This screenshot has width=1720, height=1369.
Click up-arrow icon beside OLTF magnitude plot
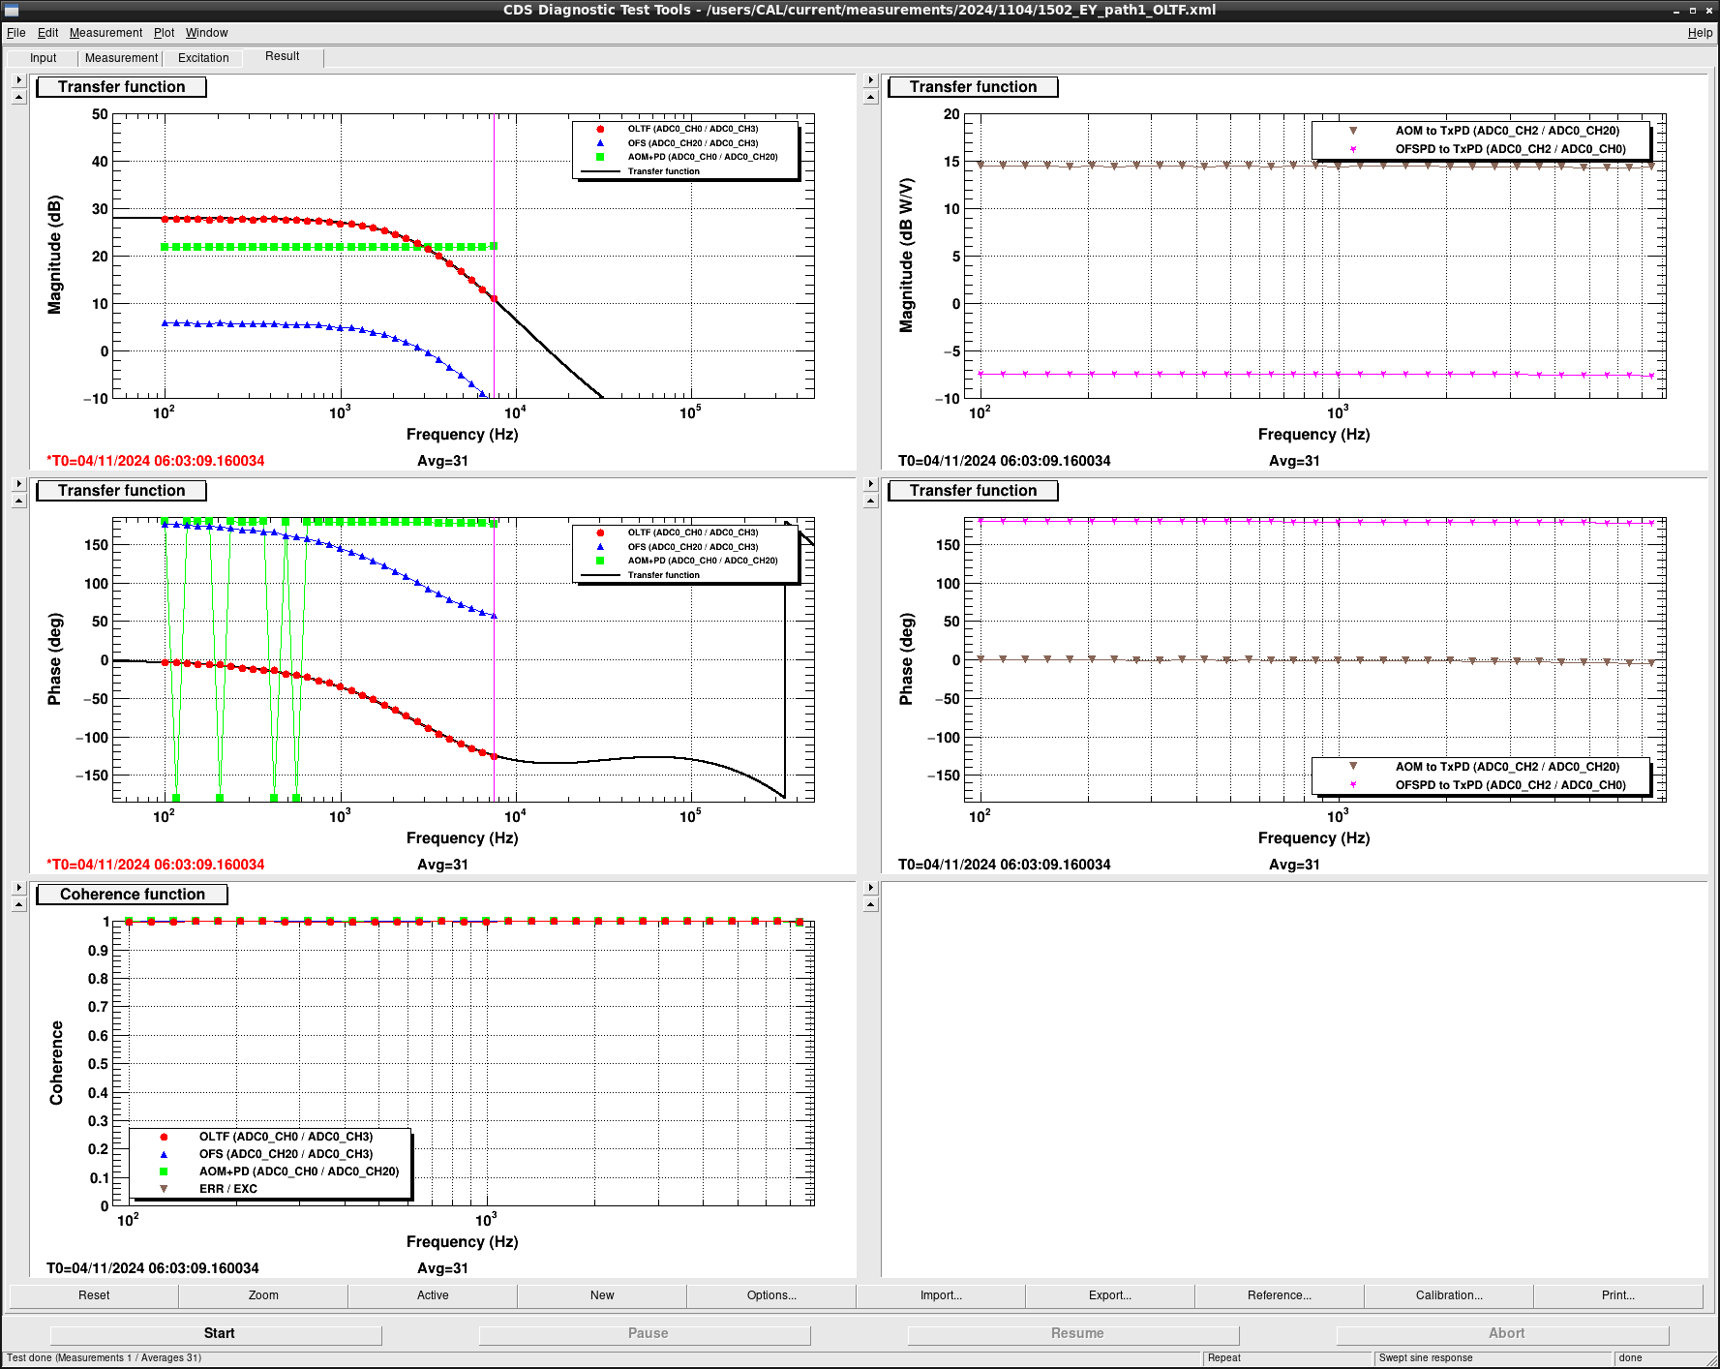point(18,98)
